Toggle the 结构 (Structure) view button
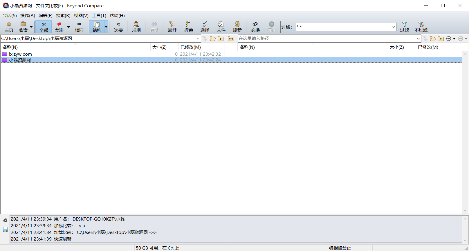 pyautogui.click(x=97, y=27)
